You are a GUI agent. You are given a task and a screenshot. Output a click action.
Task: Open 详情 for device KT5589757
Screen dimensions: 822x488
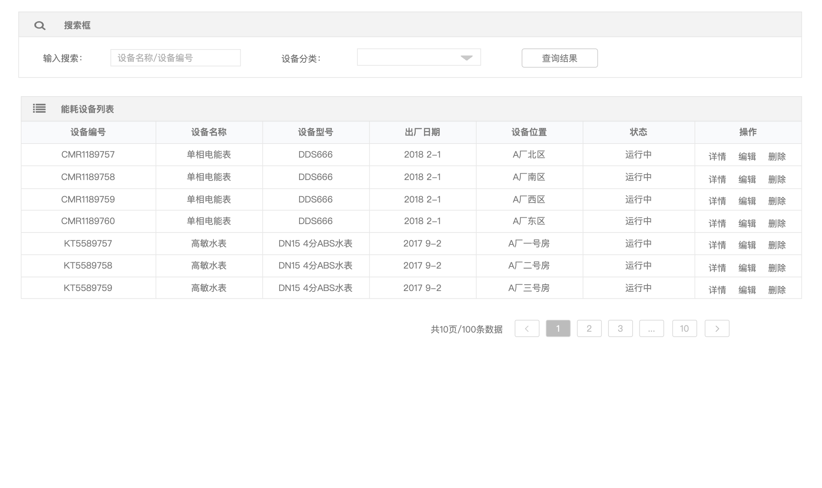pos(717,245)
